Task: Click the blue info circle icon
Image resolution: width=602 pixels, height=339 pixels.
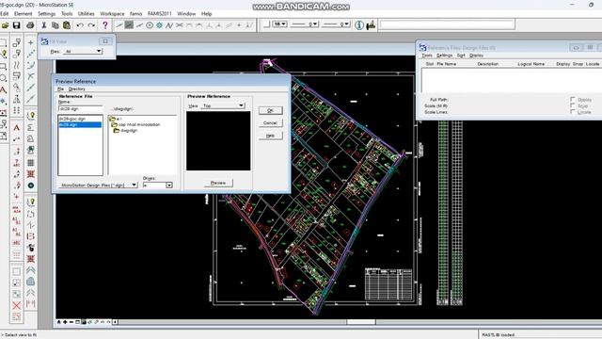Action: 359,25
